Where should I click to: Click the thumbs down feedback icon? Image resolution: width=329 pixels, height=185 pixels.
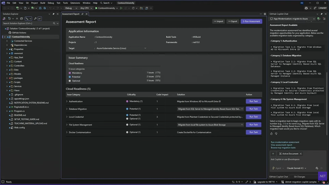click(x=276, y=134)
